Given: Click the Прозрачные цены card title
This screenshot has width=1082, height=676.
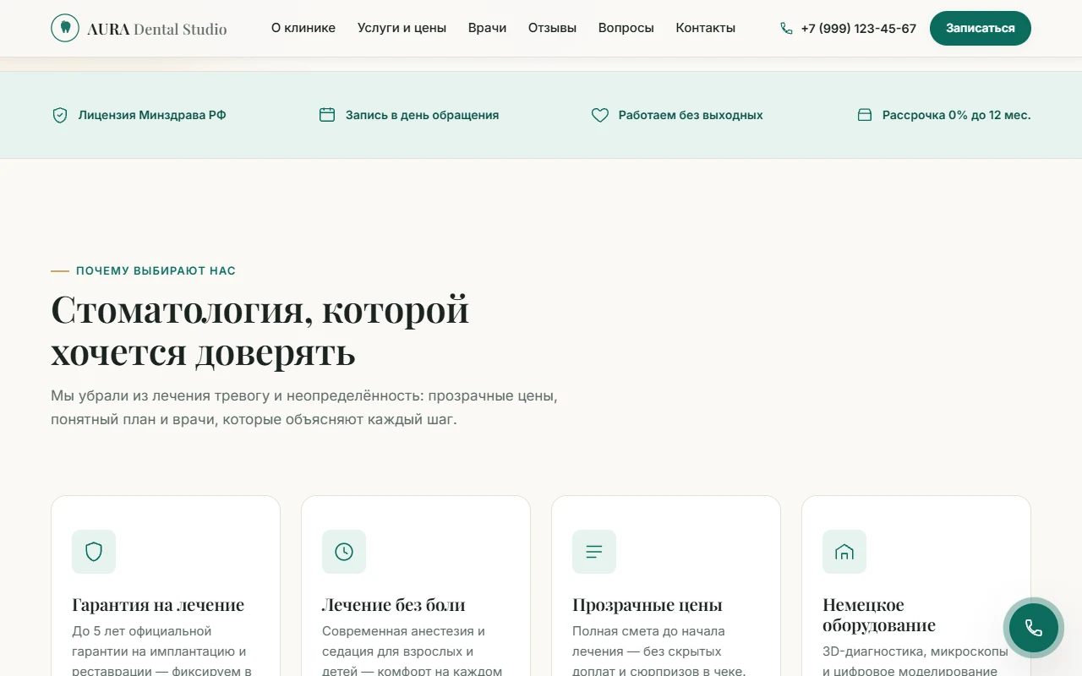Looking at the screenshot, I should tap(648, 605).
